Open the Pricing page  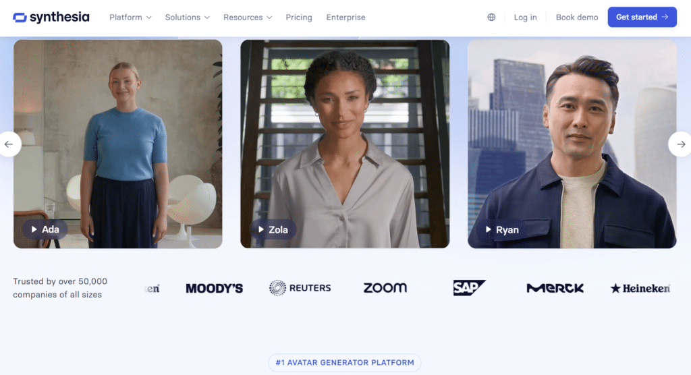pos(299,17)
